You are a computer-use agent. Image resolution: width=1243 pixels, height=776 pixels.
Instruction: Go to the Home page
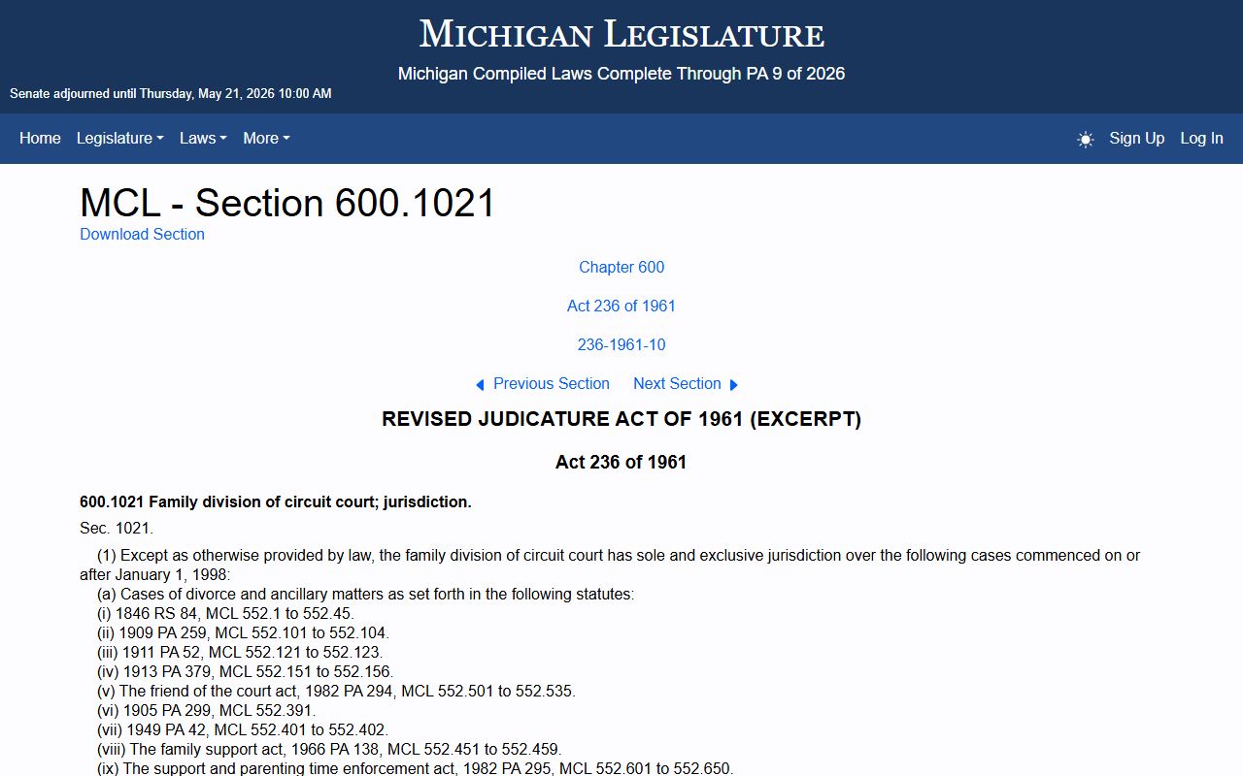click(x=40, y=139)
